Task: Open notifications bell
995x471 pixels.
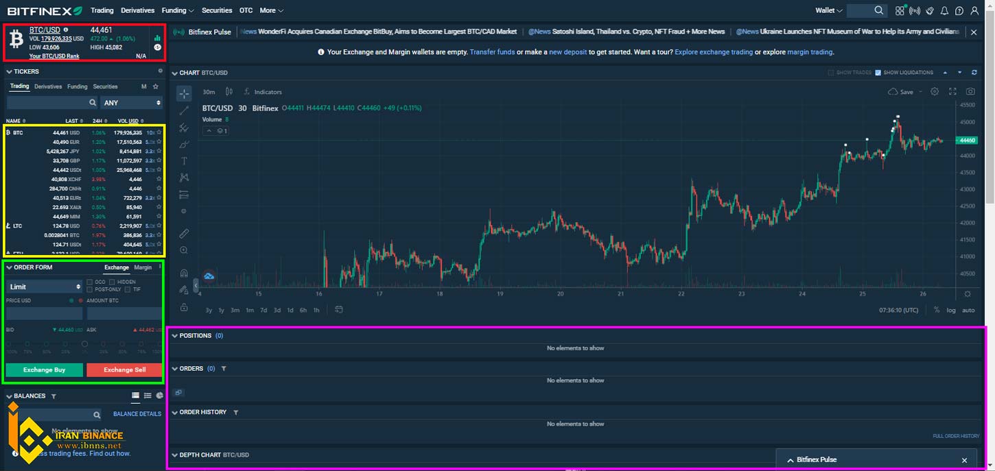Action: point(945,10)
